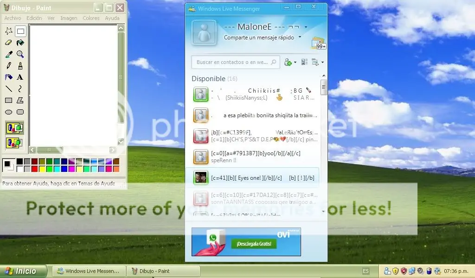Image resolution: width=475 pixels, height=278 pixels.
Task: Pick the orange color swatch
Action: click(116, 169)
